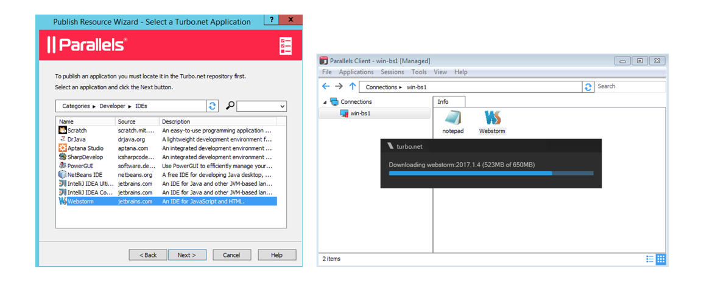Screen dimensions: 704x283
Task: Click "An IDE for JavaScript and HTML." description
Action: click(203, 202)
